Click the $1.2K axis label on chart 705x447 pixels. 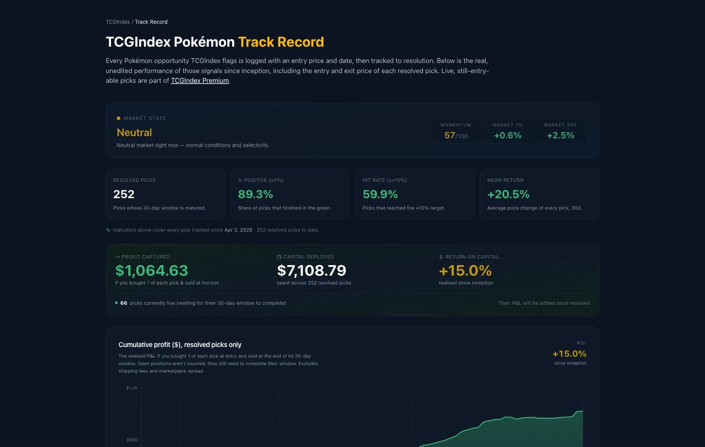click(x=132, y=388)
